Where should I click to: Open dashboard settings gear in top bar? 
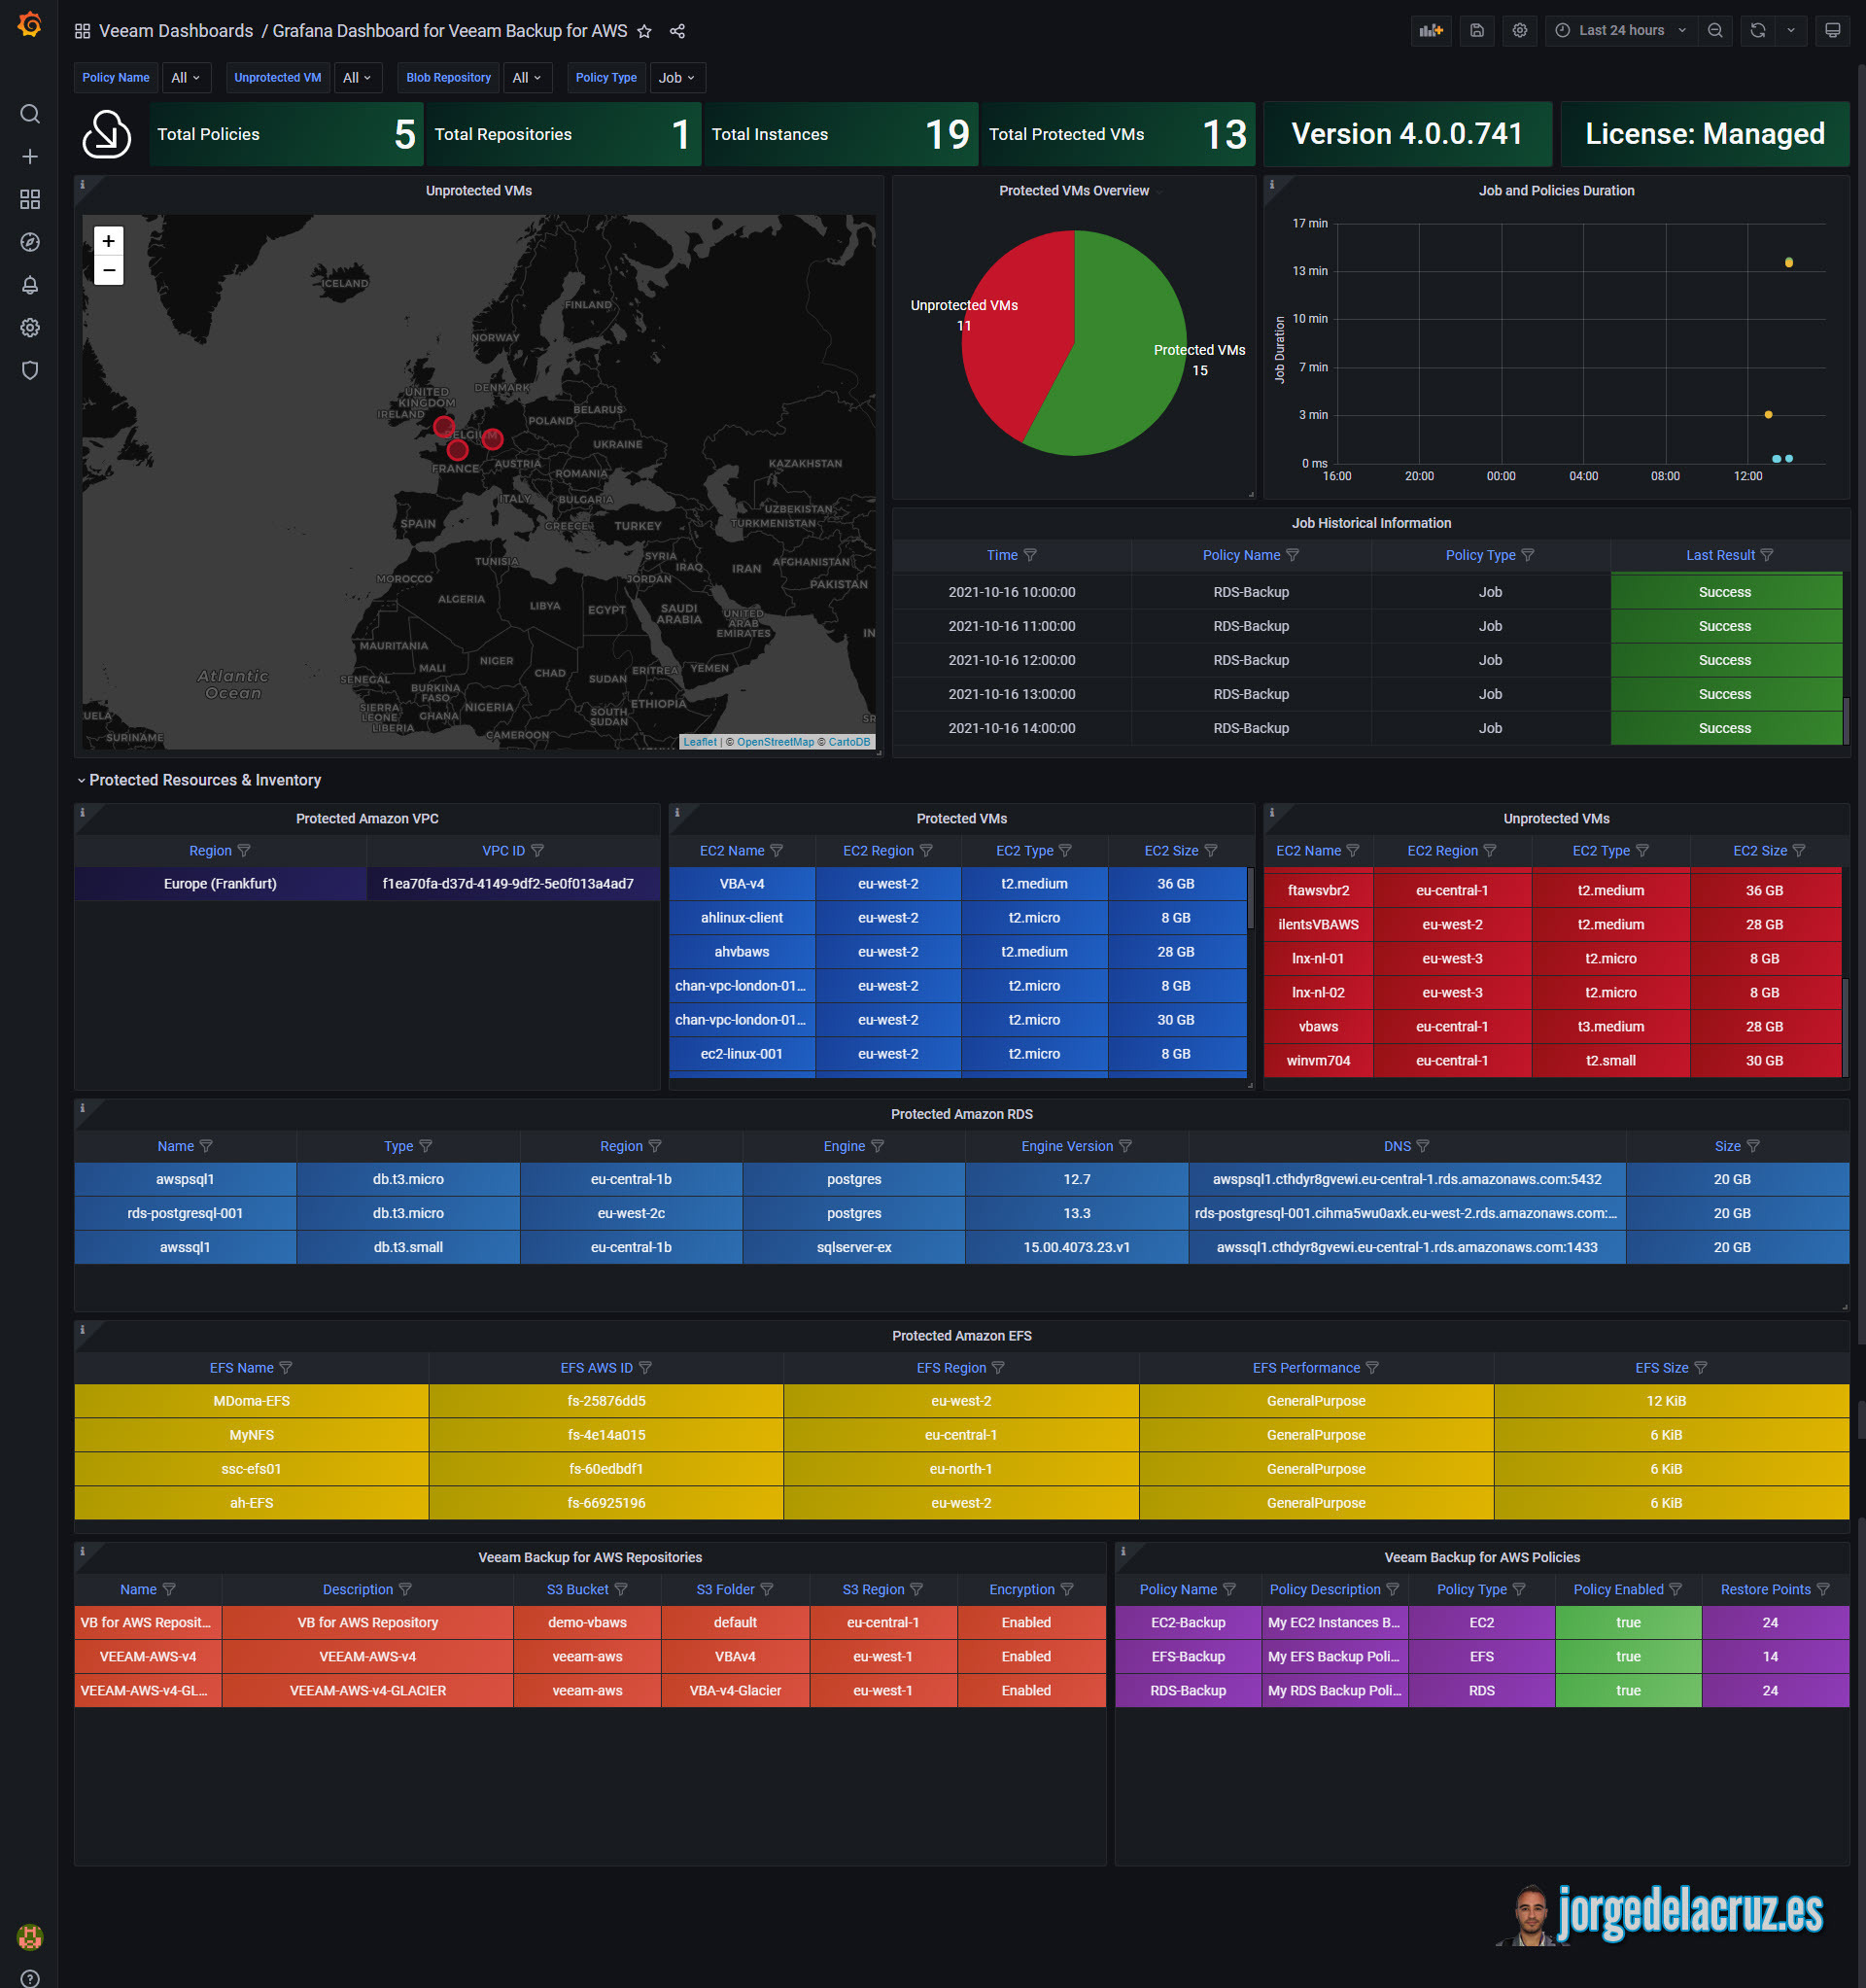pos(1520,30)
